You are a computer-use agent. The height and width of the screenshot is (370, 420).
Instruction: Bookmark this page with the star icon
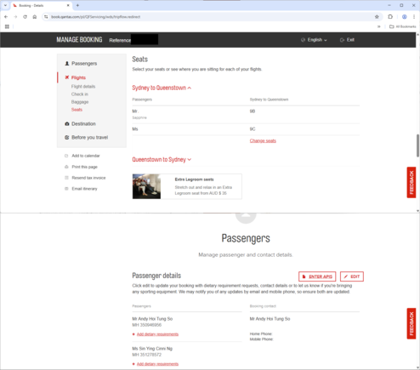[377, 17]
